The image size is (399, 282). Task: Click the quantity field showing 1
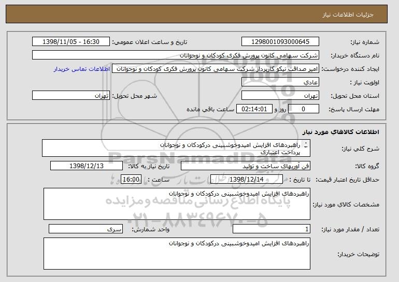[272, 229]
